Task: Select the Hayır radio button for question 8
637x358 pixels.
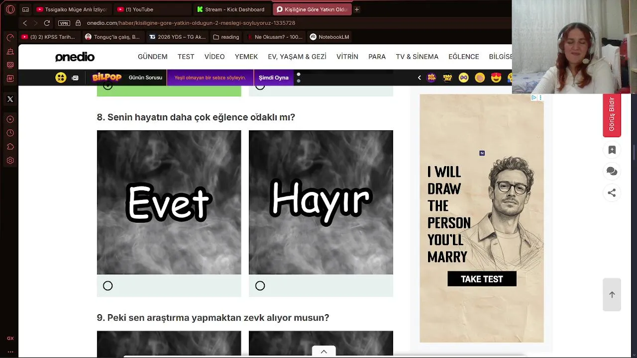Action: 260,286
